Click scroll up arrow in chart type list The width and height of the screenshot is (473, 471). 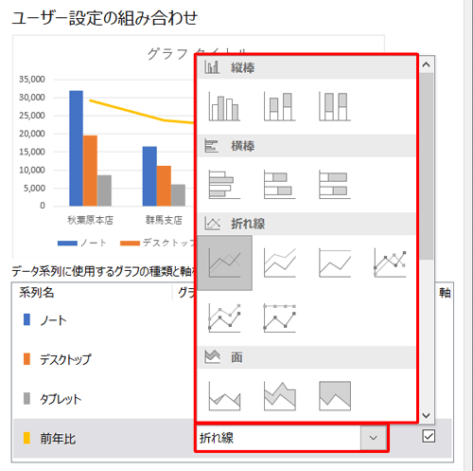click(427, 64)
